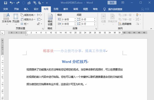Click the Share (共享) button
154x100 pixels.
(145, 9)
